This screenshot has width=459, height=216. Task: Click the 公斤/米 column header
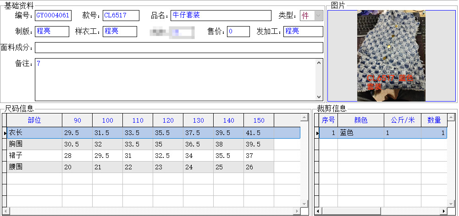(x=403, y=120)
